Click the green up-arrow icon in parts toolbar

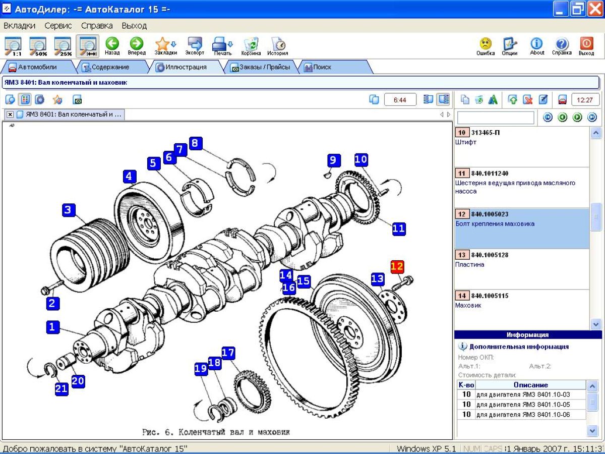513,99
